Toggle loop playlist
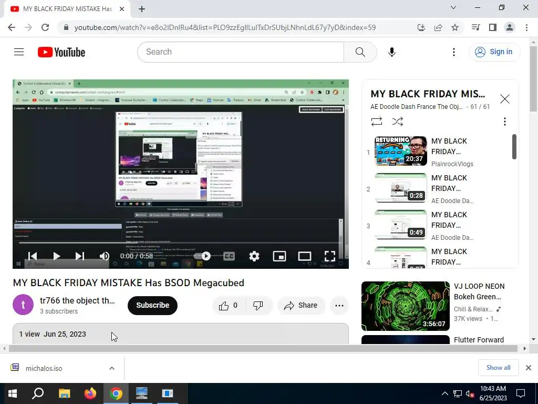The image size is (538, 404). coord(376,122)
